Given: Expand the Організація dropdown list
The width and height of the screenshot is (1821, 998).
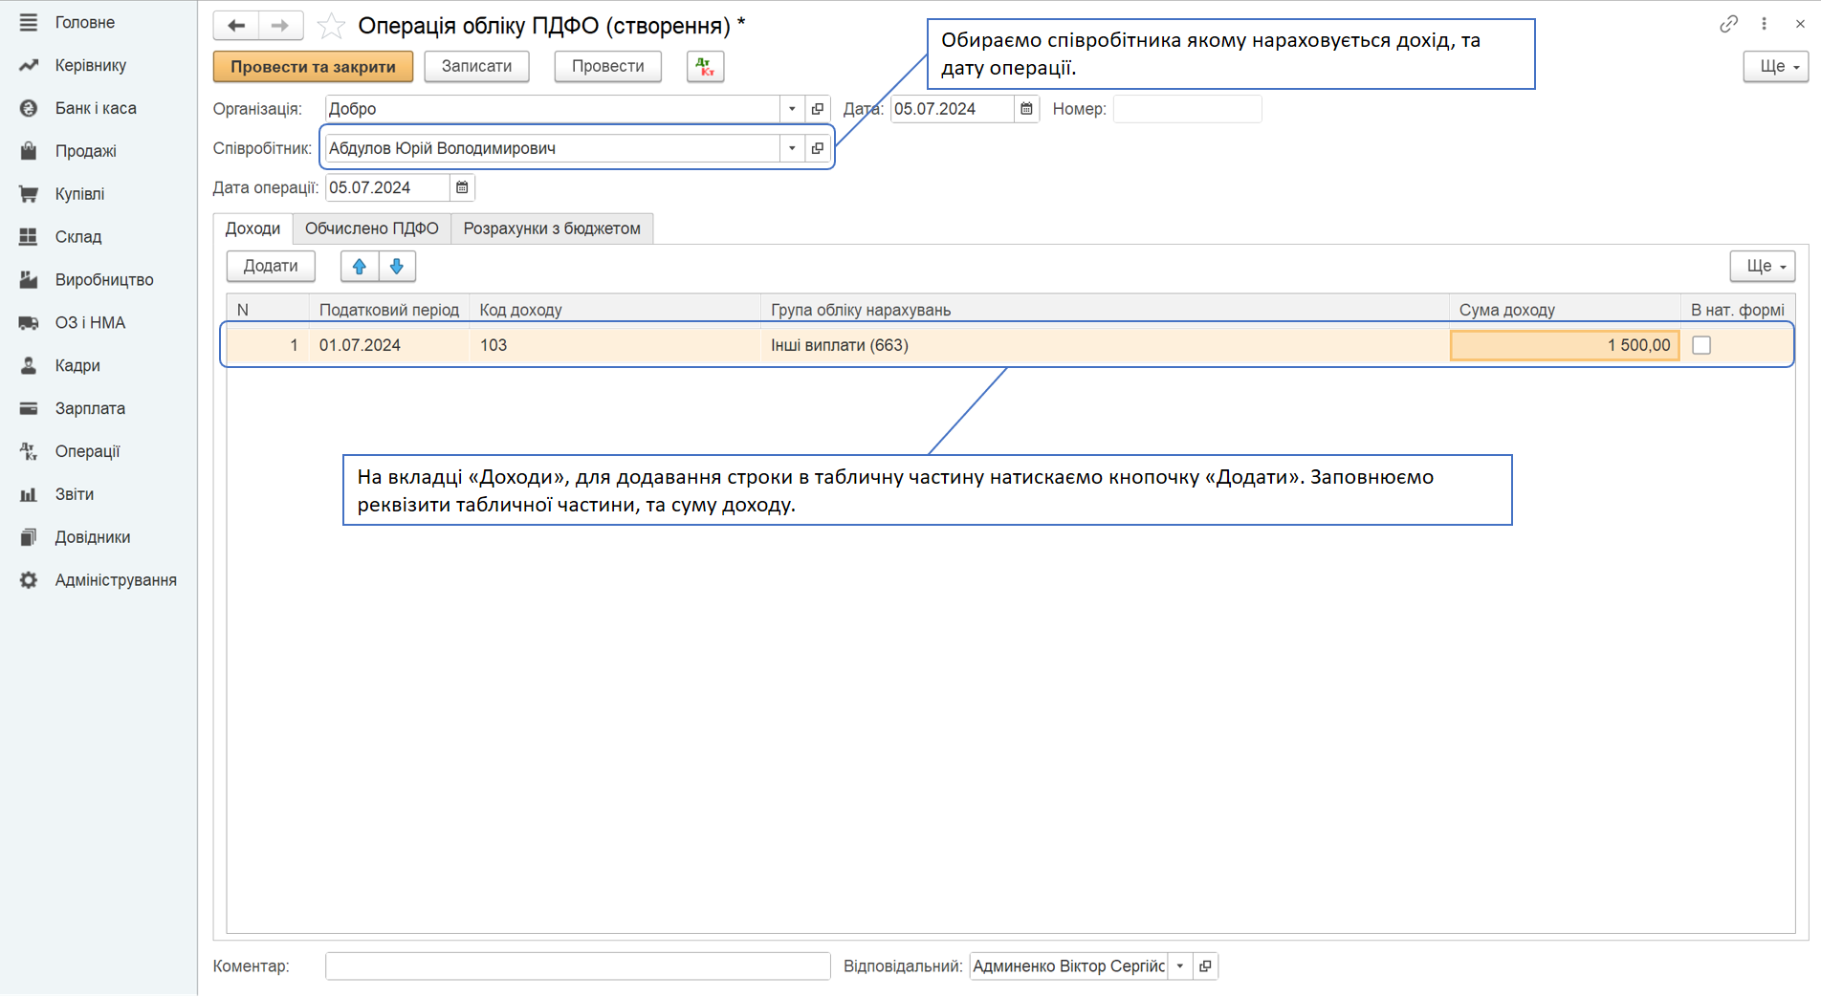Looking at the screenshot, I should click(792, 109).
